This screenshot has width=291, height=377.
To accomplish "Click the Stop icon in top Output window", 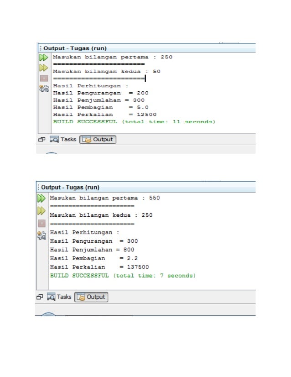I will pyautogui.click(x=44, y=78).
